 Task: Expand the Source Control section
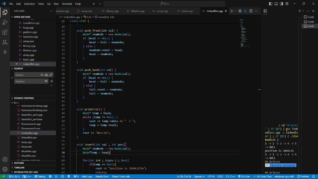[x=33, y=98]
